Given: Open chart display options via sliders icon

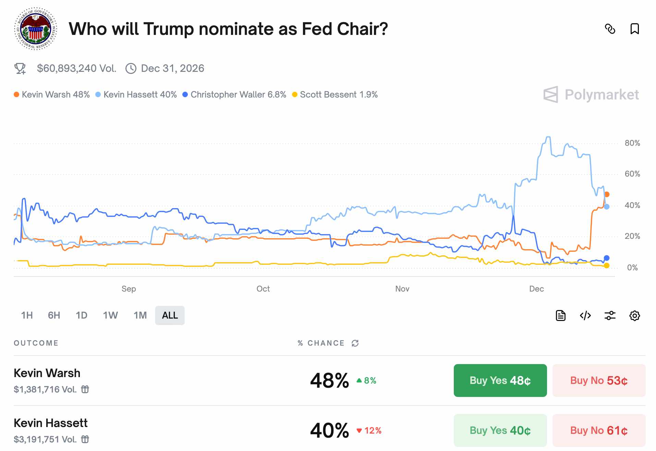Looking at the screenshot, I should click(x=610, y=315).
